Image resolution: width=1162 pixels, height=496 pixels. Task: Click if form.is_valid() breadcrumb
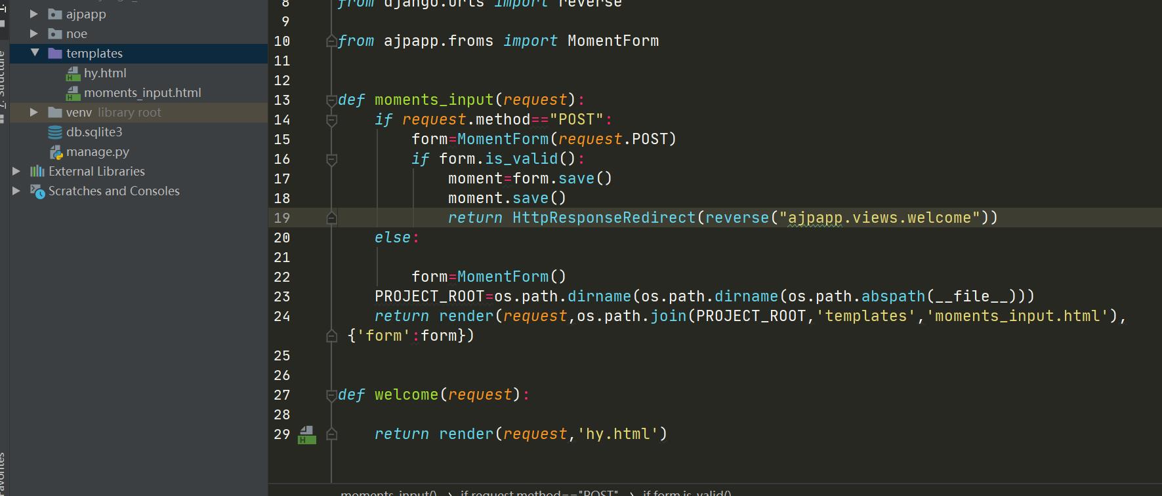click(x=686, y=493)
